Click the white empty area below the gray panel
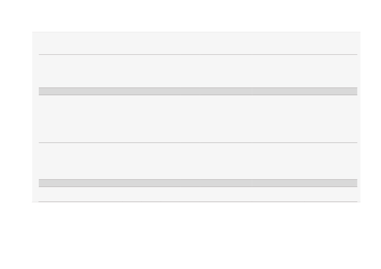381x269 pixels. click(x=190, y=235)
